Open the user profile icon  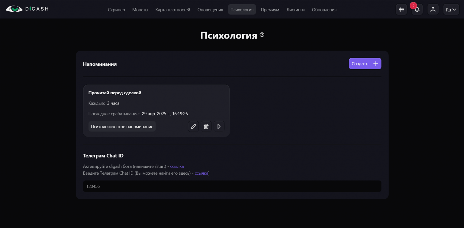(x=433, y=9)
